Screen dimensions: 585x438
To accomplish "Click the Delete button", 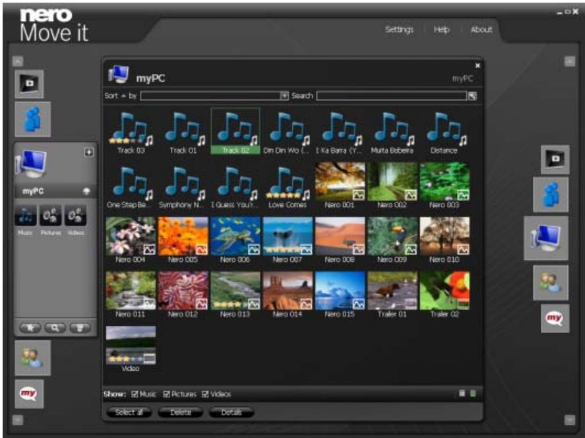I will (181, 412).
